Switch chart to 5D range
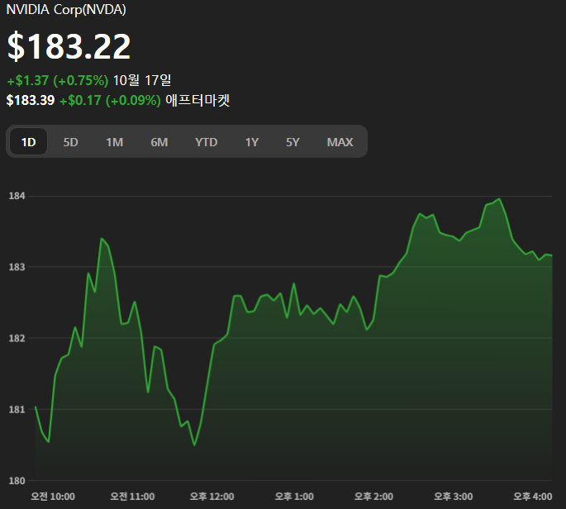The width and height of the screenshot is (566, 509). click(x=71, y=142)
